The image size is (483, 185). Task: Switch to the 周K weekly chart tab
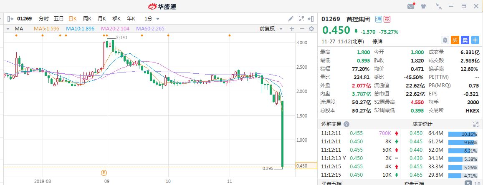87,19
